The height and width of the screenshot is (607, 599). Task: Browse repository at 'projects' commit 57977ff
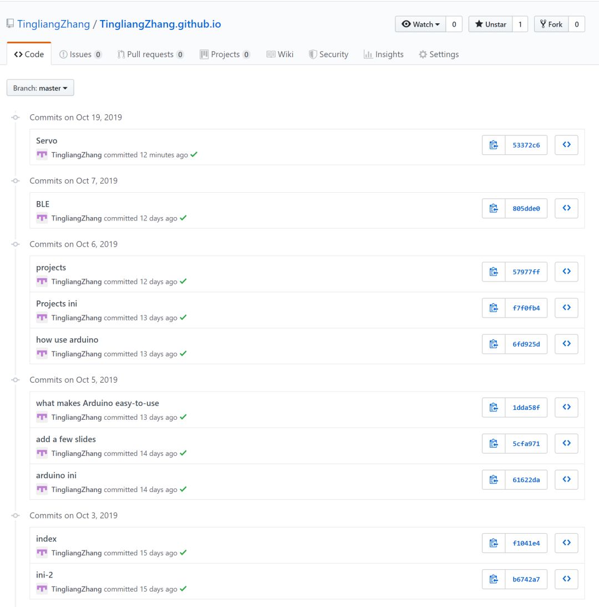coord(566,272)
